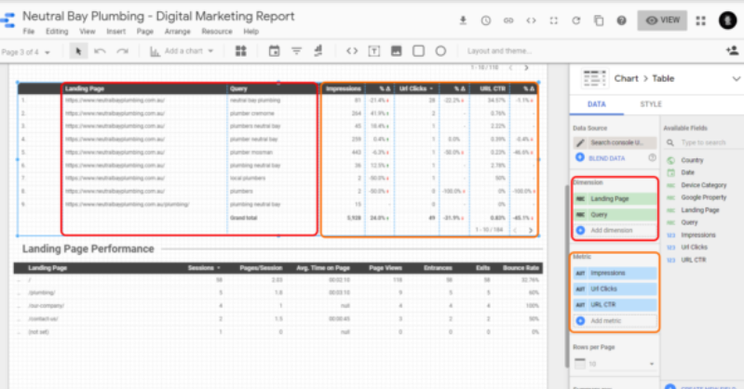This screenshot has width=744, height=389.
Task: Switch to the DATA tab
Action: pos(597,104)
